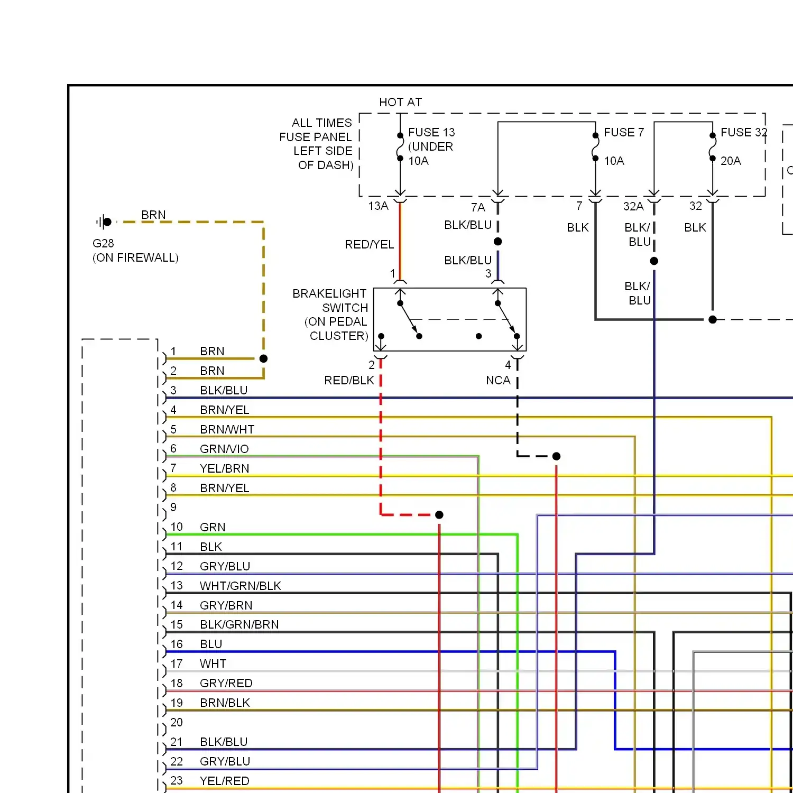This screenshot has height=793, width=793.
Task: Click the 'BRN/WHT' pin 5 label
Action: coord(227,429)
